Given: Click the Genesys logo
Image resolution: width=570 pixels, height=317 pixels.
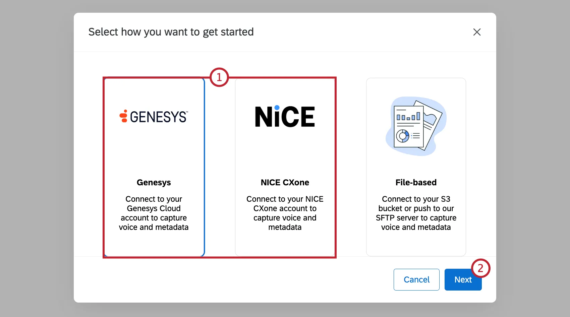Looking at the screenshot, I should coord(154,117).
